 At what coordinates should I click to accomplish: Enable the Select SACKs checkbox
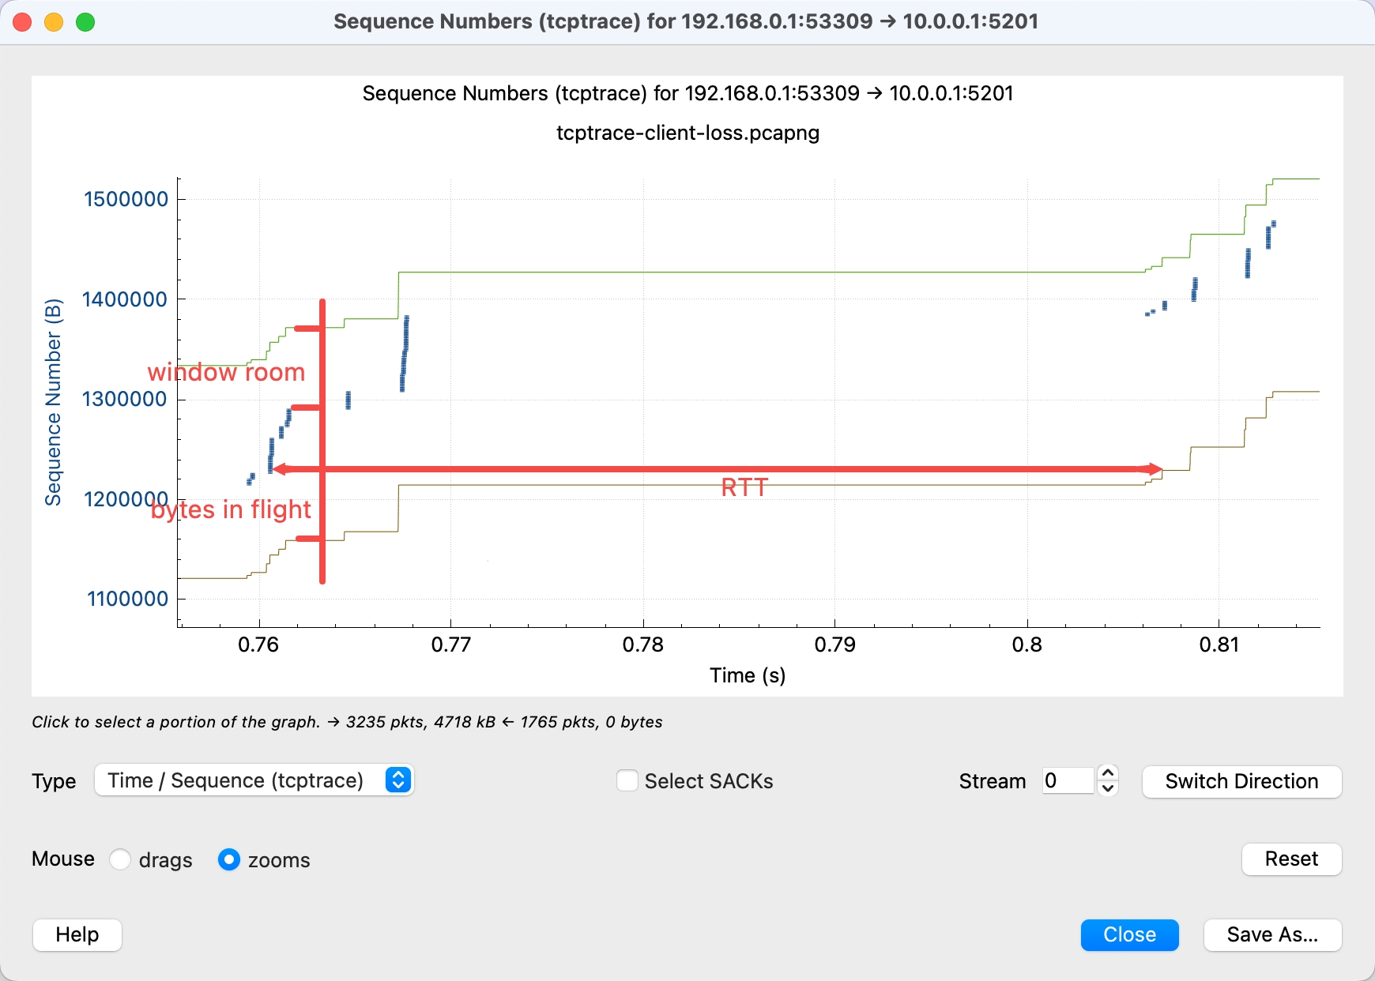coord(627,781)
